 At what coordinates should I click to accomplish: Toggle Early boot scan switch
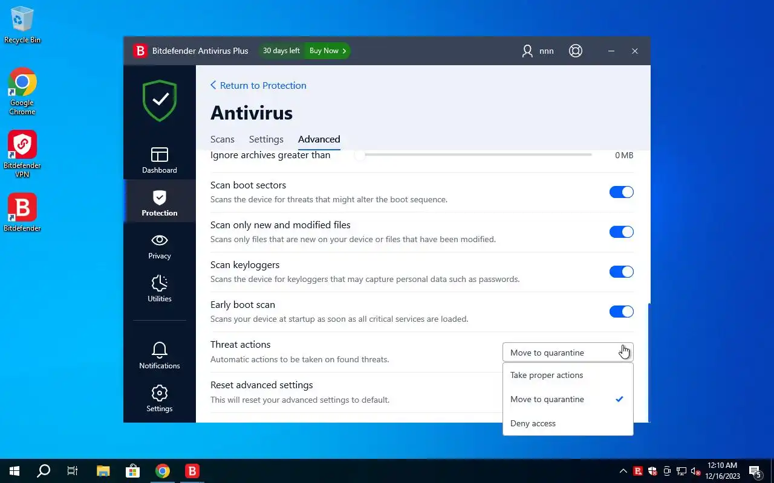pos(621,312)
